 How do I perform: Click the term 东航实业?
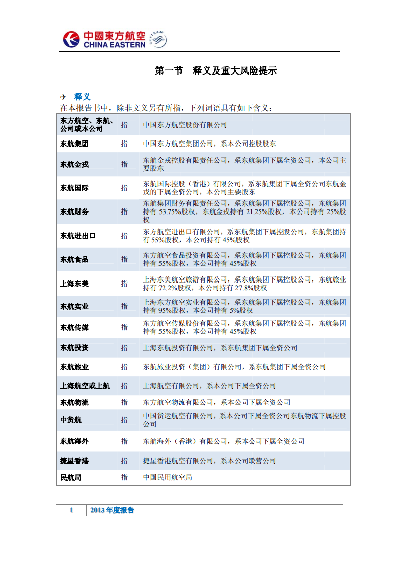(x=74, y=306)
